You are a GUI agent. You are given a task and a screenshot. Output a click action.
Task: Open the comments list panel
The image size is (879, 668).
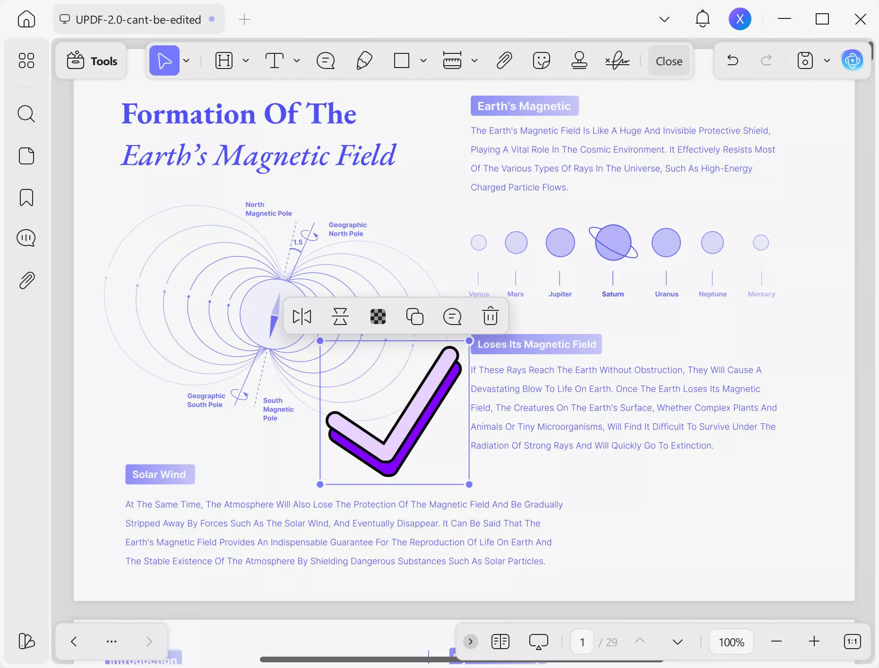point(26,238)
